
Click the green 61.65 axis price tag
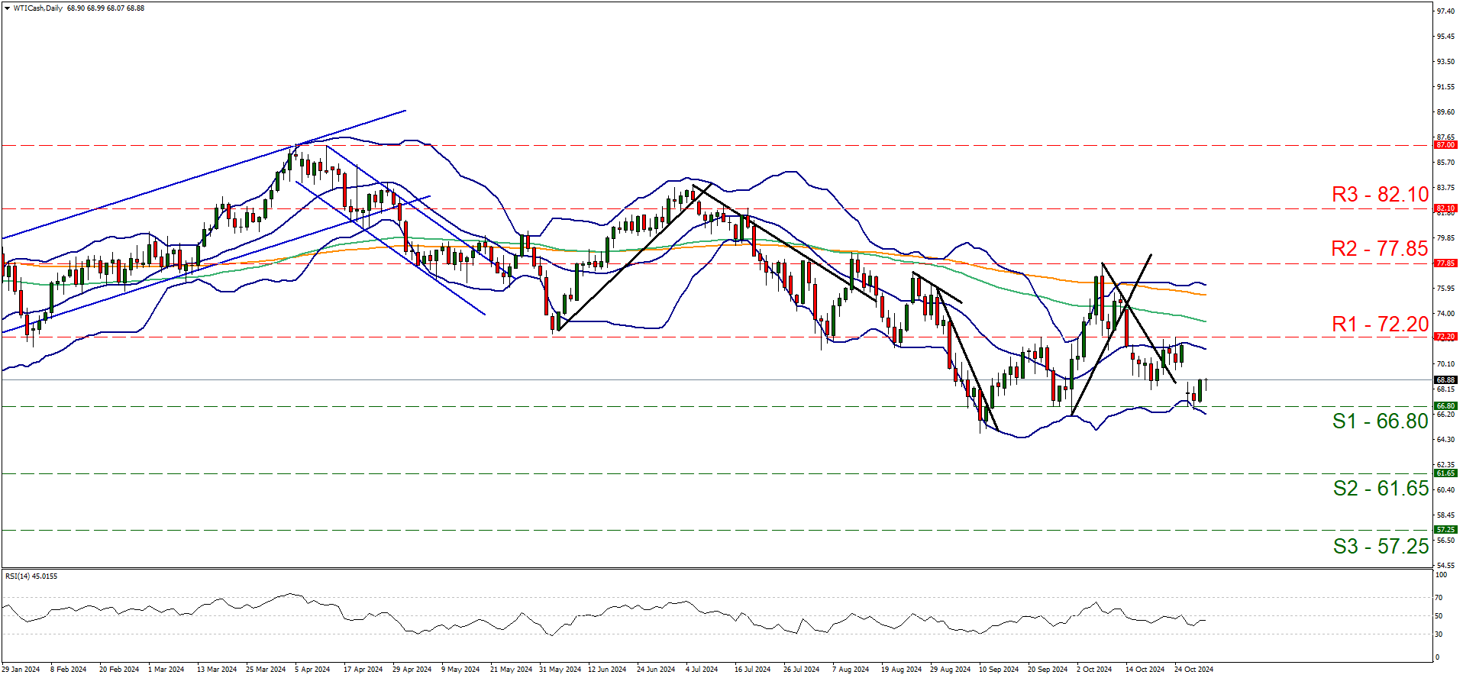(x=1445, y=473)
